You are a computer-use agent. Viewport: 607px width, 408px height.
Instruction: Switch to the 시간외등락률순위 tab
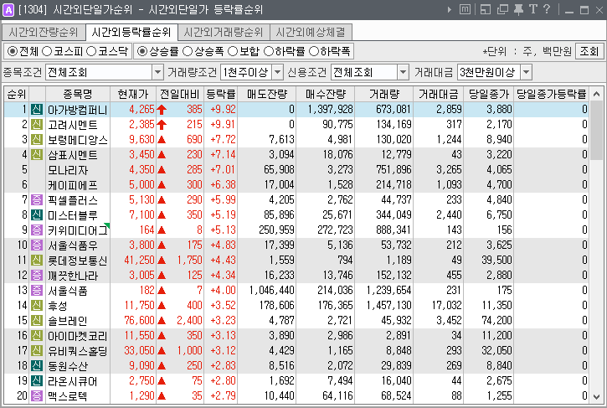[131, 32]
